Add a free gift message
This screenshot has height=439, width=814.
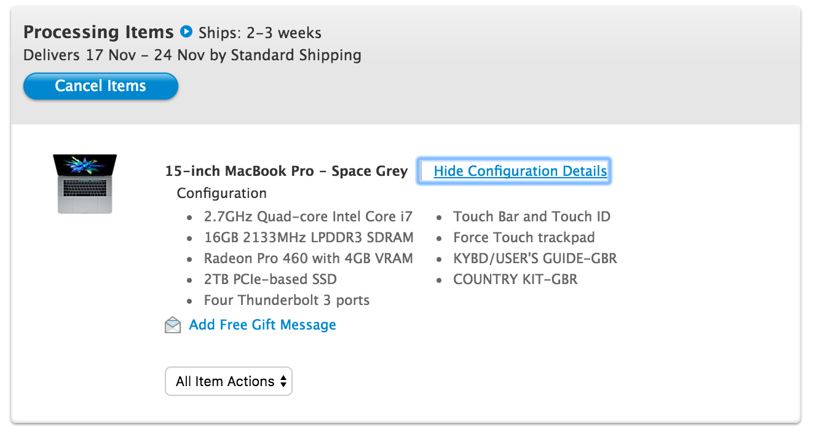[263, 325]
